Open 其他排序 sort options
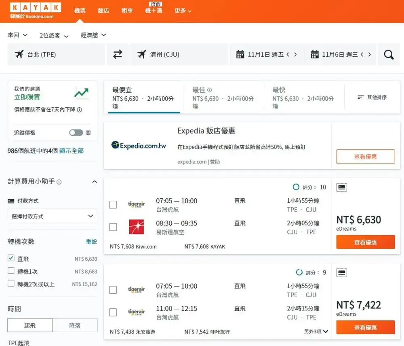Viewport: 404px width, 346px height. [x=372, y=97]
